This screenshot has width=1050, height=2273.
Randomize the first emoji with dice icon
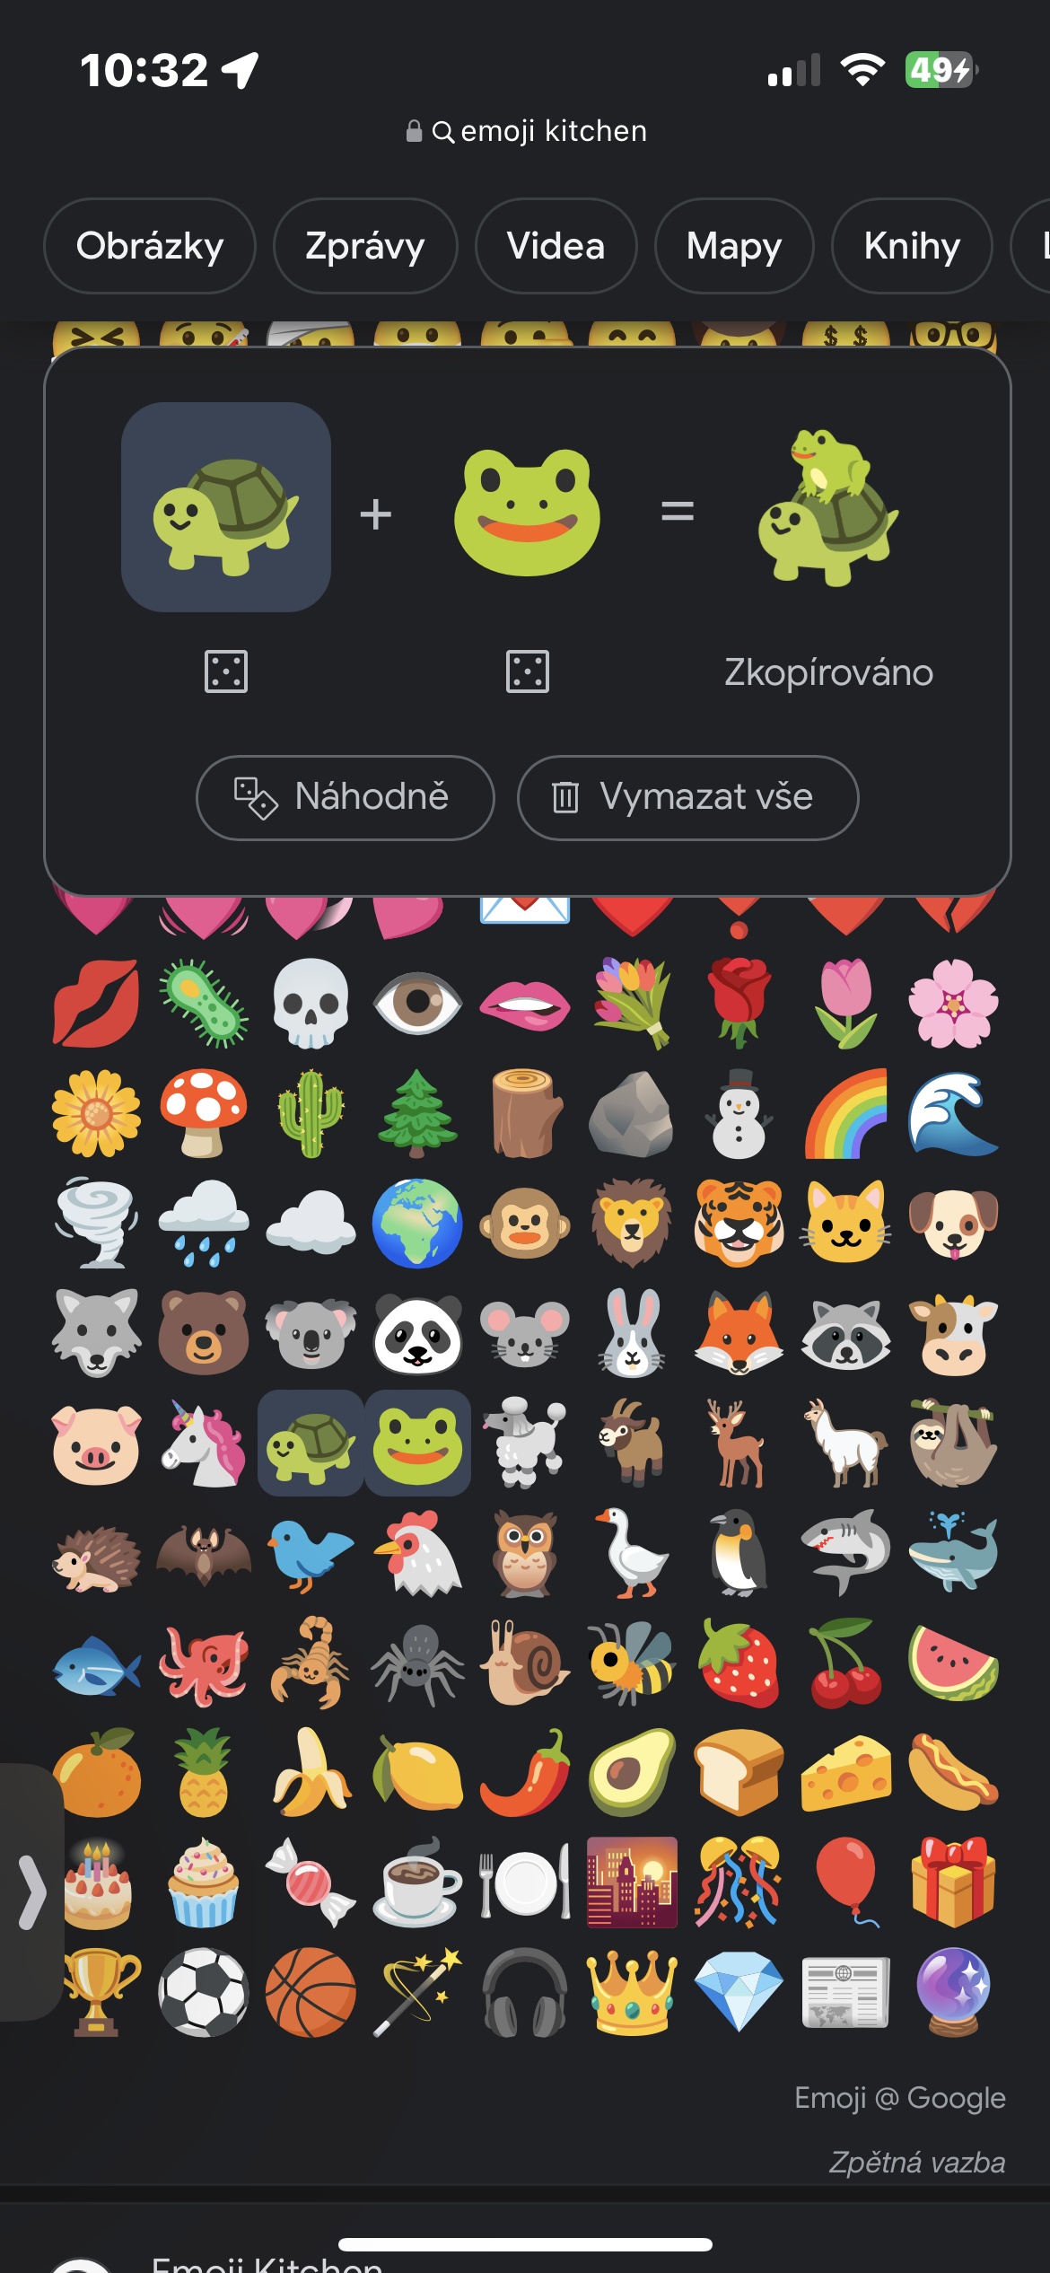pyautogui.click(x=226, y=671)
